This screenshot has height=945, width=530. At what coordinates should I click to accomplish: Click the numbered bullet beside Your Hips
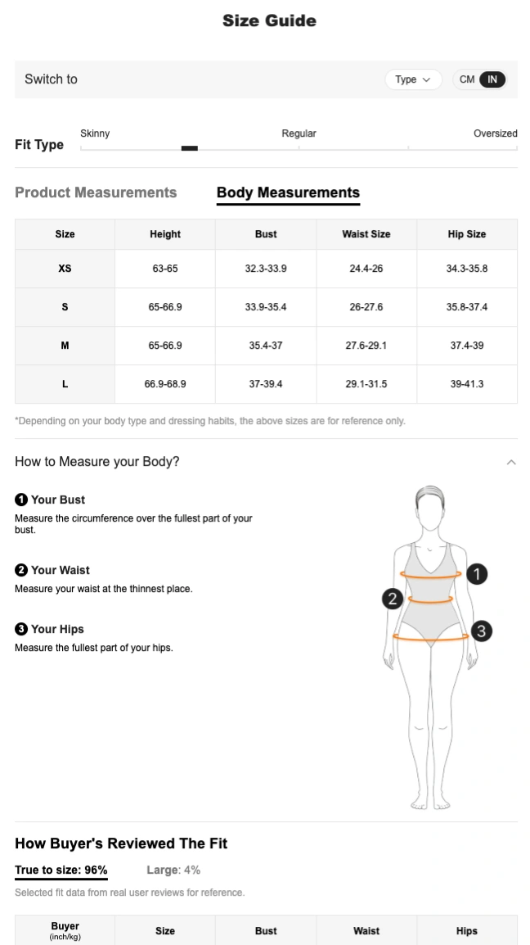pos(21,629)
